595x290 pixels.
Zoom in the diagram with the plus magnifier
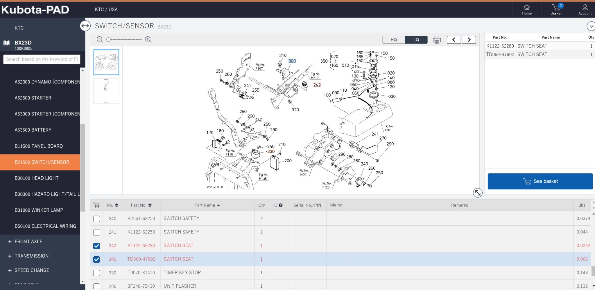point(148,39)
